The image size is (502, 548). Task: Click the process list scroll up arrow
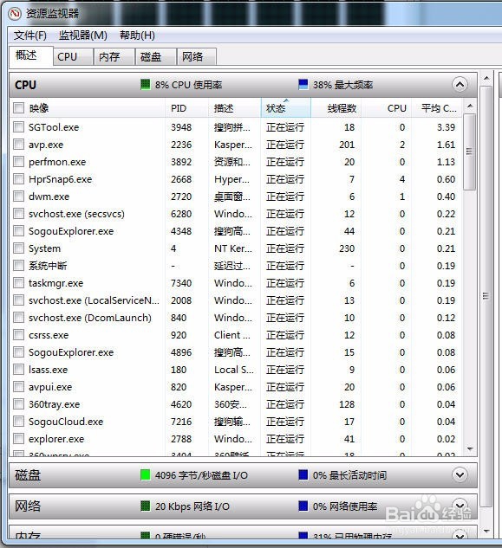coord(470,106)
